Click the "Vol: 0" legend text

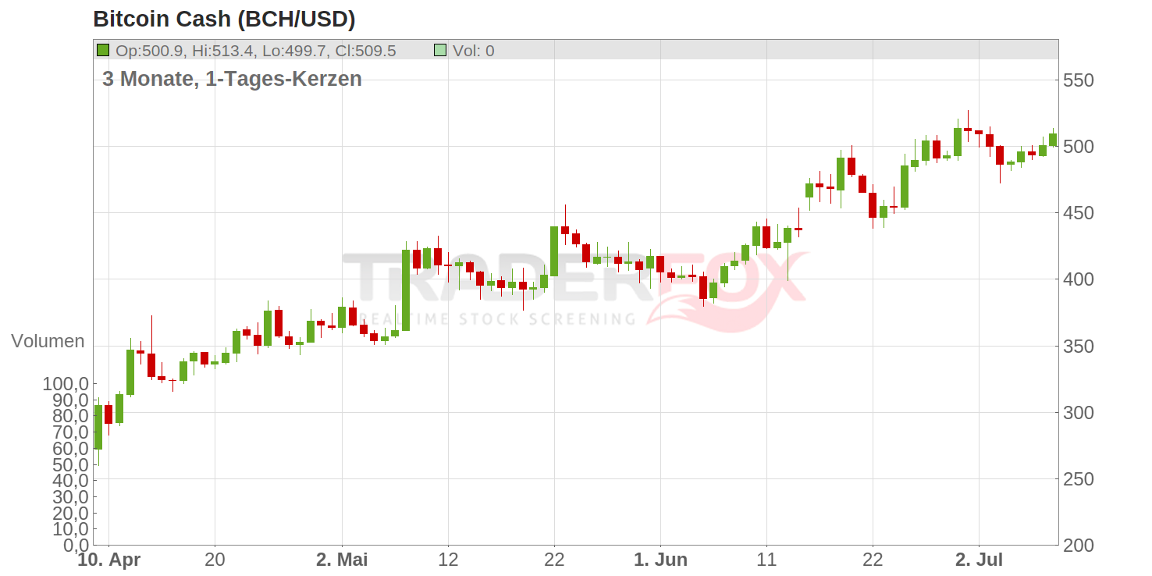[474, 52]
